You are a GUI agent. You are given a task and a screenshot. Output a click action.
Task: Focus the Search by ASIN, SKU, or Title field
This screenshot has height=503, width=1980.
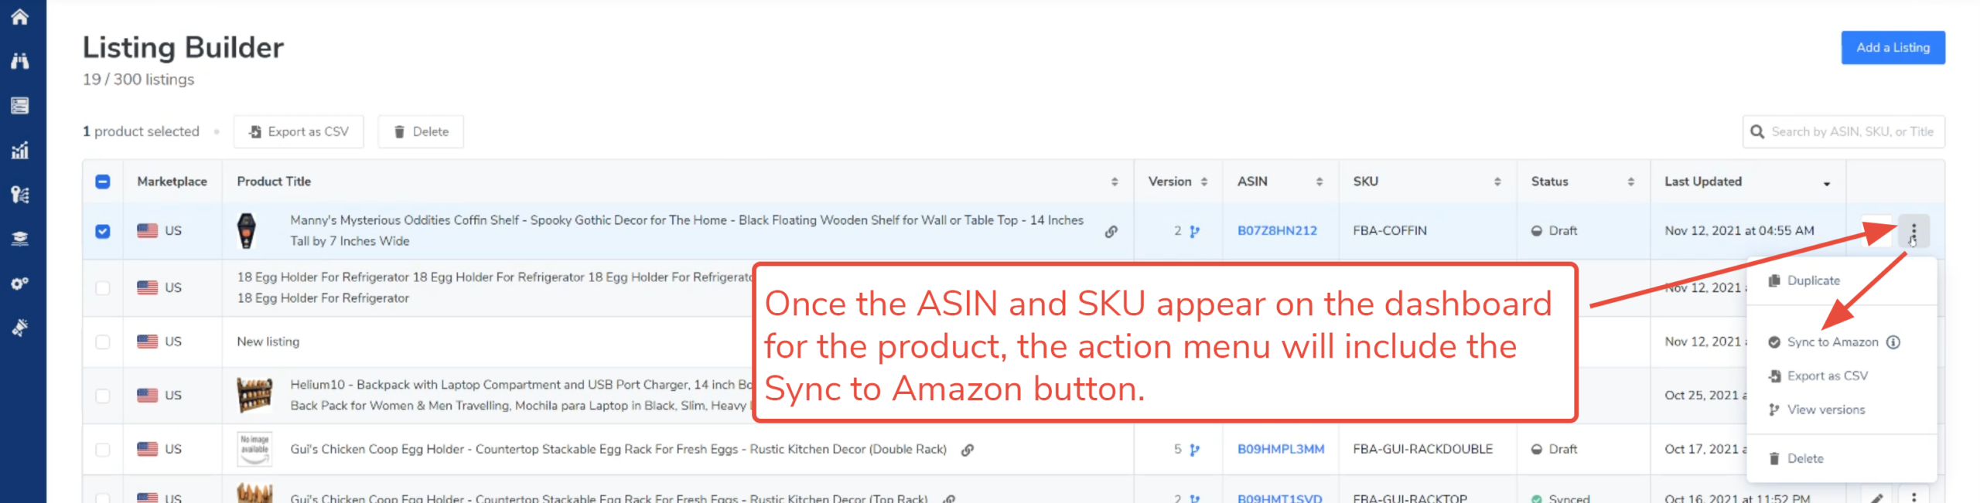(x=1852, y=131)
